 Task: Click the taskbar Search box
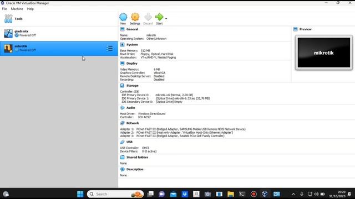click(x=115, y=194)
